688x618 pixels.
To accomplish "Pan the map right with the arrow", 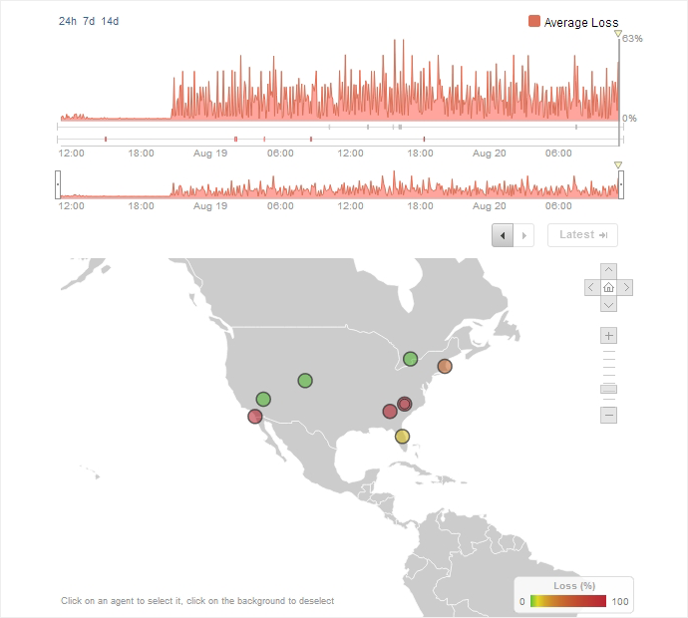I will click(626, 287).
